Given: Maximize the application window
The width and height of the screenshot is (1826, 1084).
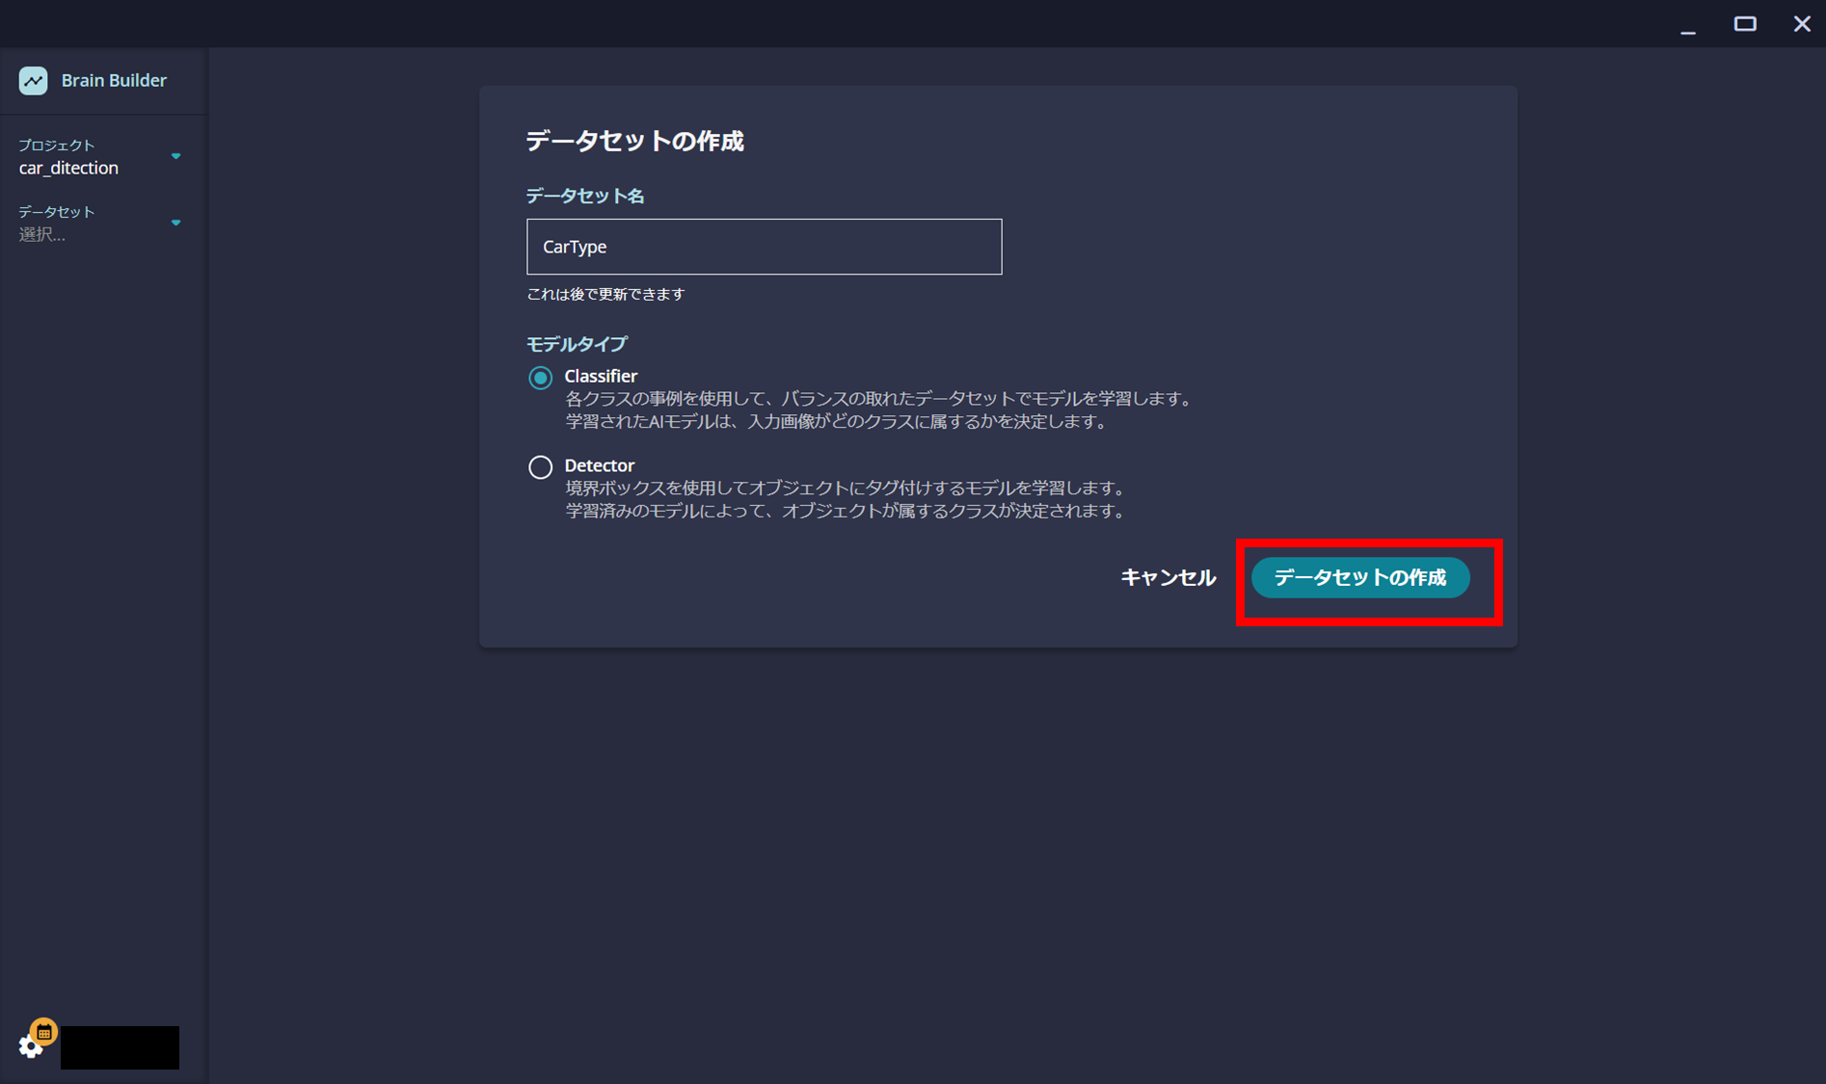Looking at the screenshot, I should click(1745, 24).
